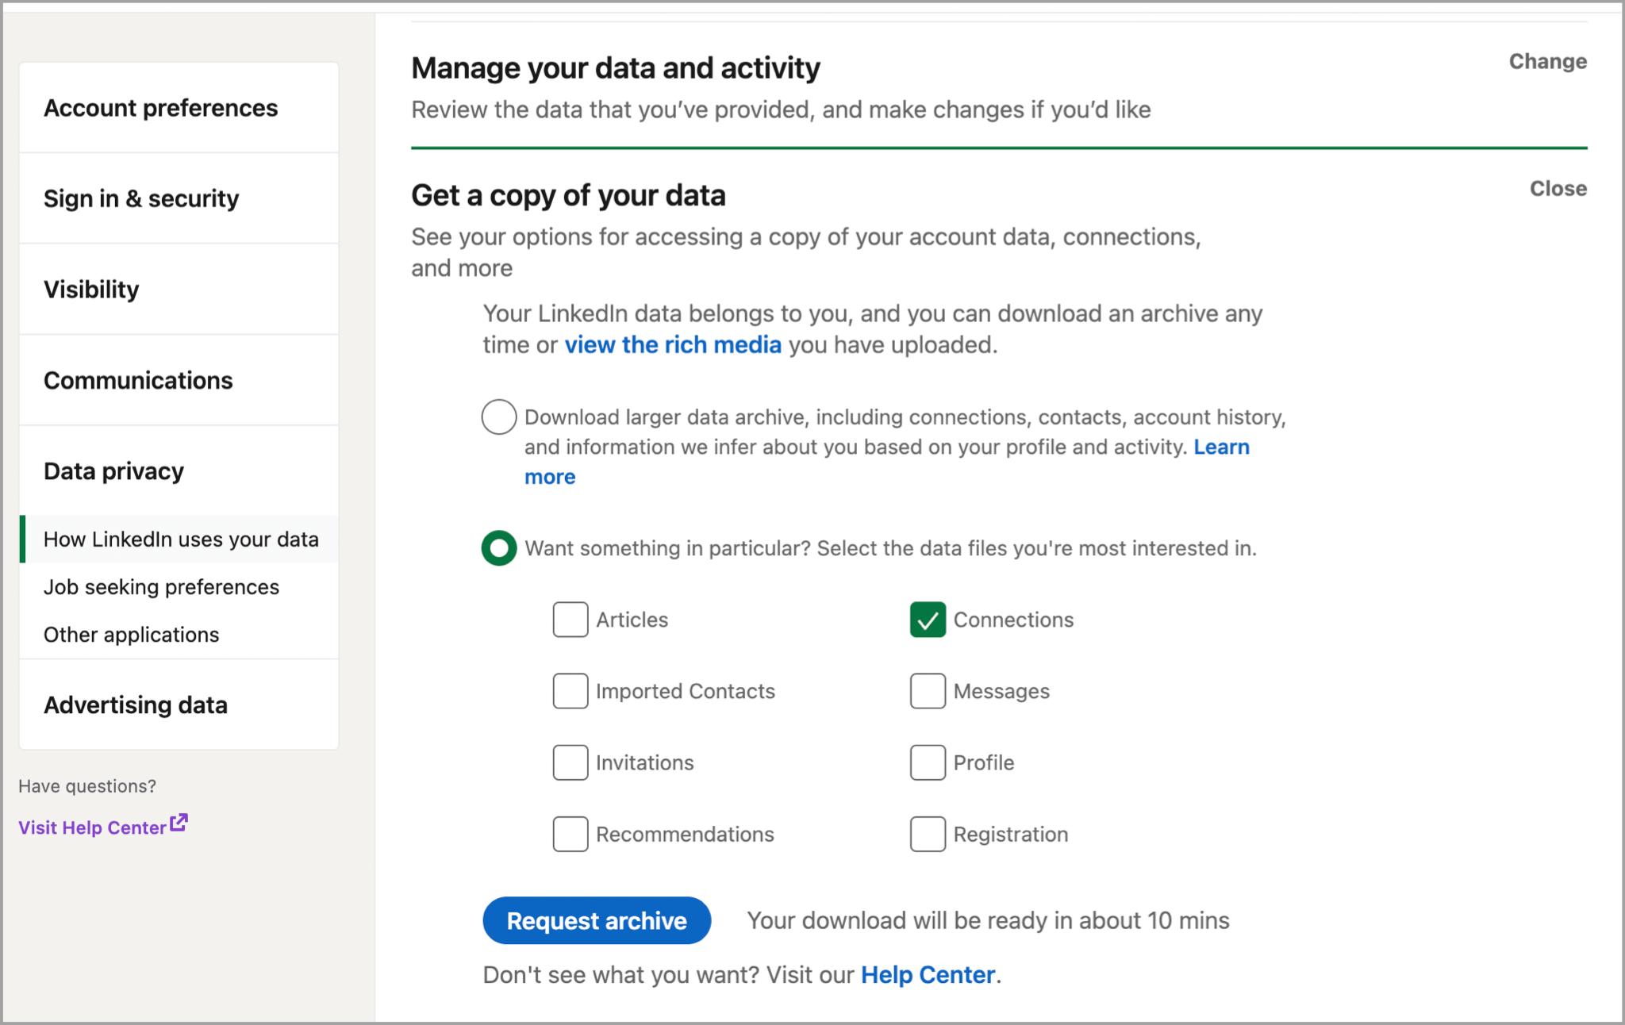This screenshot has width=1625, height=1025.
Task: Check the Invitations checkbox
Action: point(570,762)
